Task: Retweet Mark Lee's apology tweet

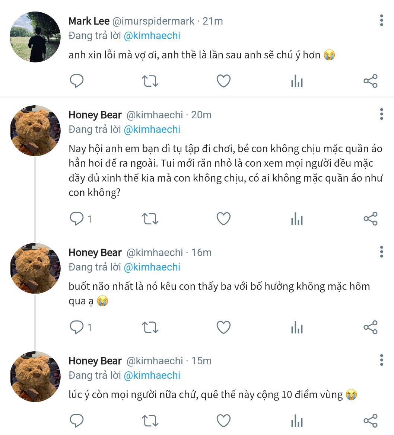Action: [x=150, y=81]
